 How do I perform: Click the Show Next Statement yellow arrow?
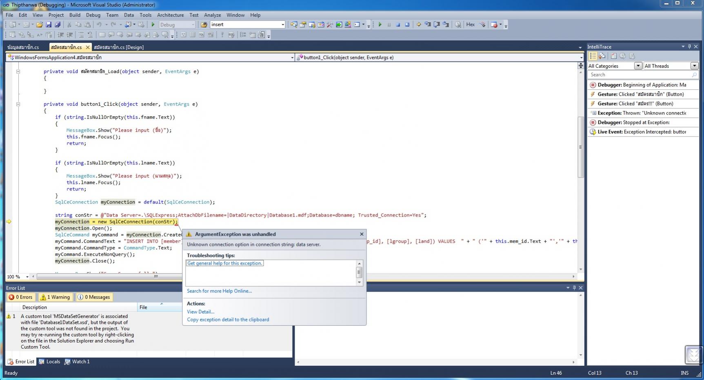tap(419, 25)
